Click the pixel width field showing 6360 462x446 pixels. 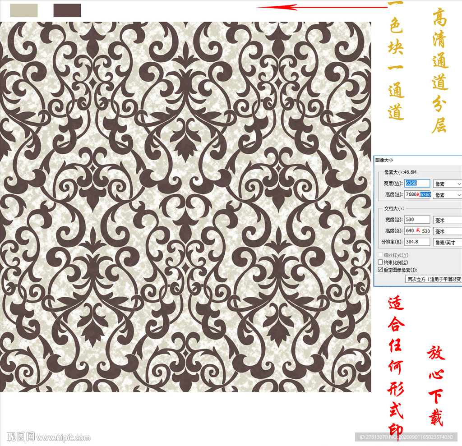(417, 183)
